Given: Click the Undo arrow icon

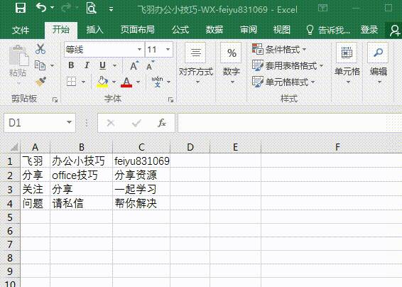Looking at the screenshot, I should pos(41,8).
